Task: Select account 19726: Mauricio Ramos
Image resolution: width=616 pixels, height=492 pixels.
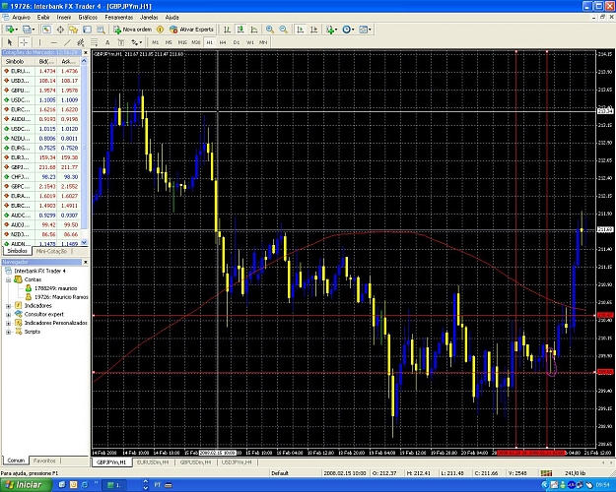Action: click(x=61, y=297)
